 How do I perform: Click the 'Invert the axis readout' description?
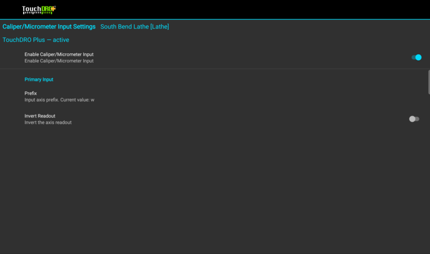tap(48, 122)
